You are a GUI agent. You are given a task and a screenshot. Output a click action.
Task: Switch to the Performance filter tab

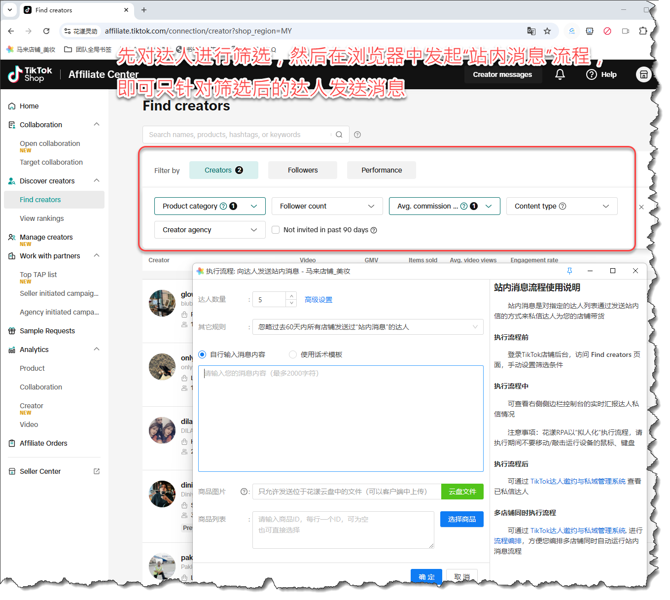pyautogui.click(x=381, y=170)
